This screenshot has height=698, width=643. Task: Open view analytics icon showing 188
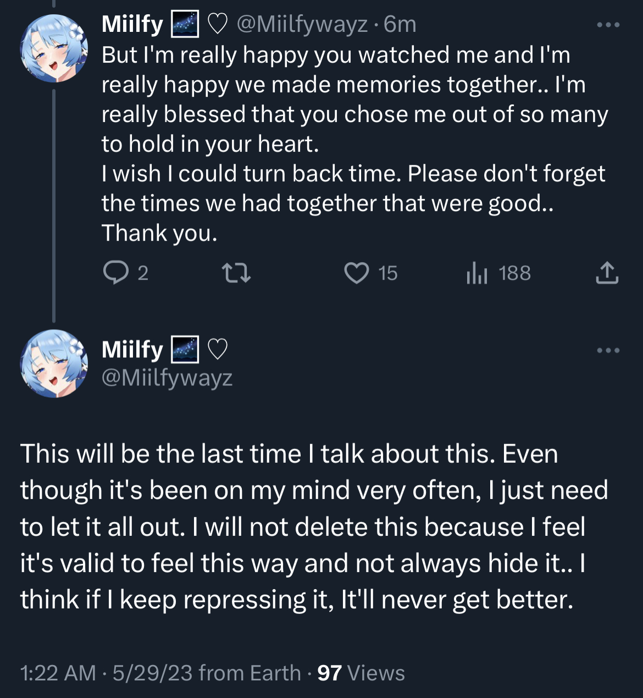pyautogui.click(x=477, y=273)
